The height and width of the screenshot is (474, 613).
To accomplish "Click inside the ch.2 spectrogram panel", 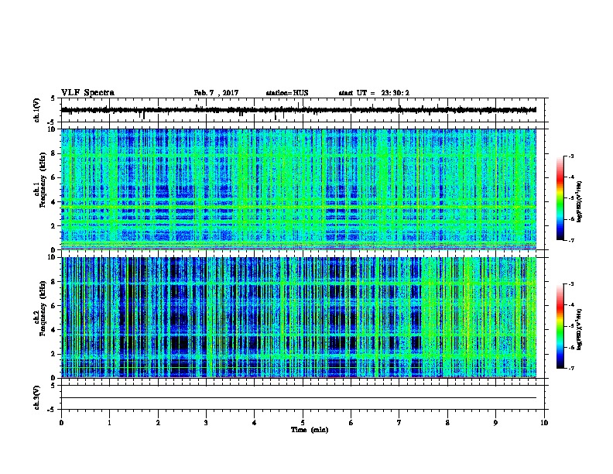I will [299, 318].
